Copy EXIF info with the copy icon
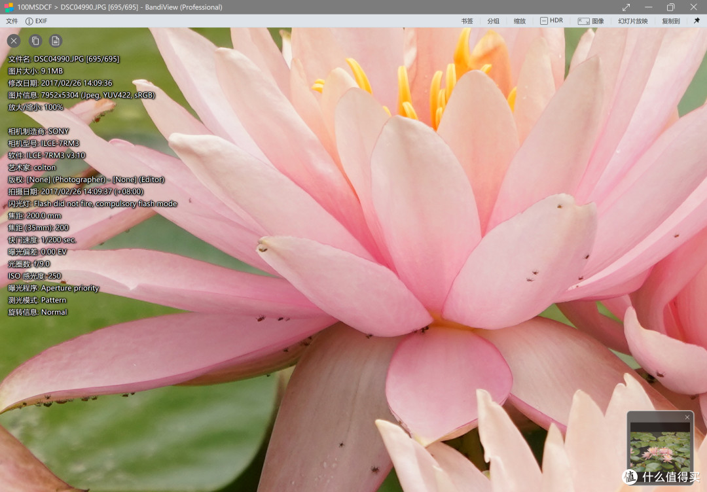This screenshot has width=707, height=492. click(x=35, y=41)
